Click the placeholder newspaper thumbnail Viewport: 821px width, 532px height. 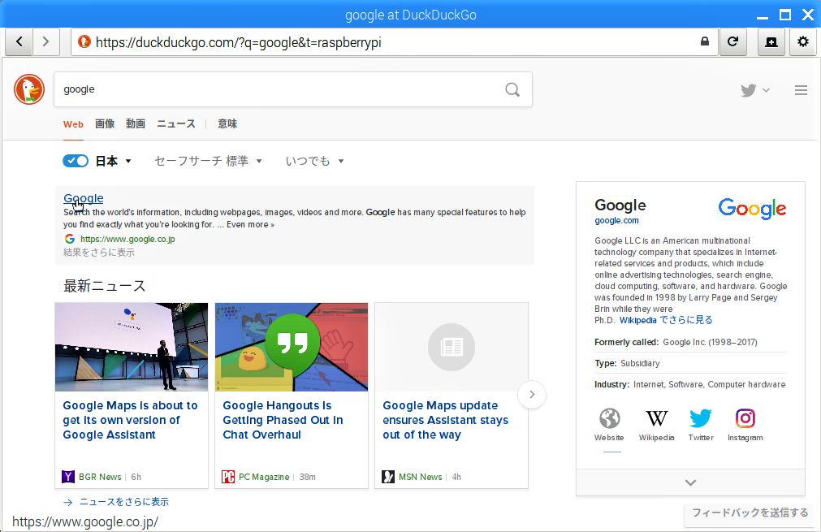(452, 347)
